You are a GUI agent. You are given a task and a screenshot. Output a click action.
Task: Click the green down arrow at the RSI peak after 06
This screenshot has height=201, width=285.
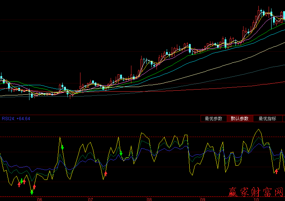click(x=63, y=147)
